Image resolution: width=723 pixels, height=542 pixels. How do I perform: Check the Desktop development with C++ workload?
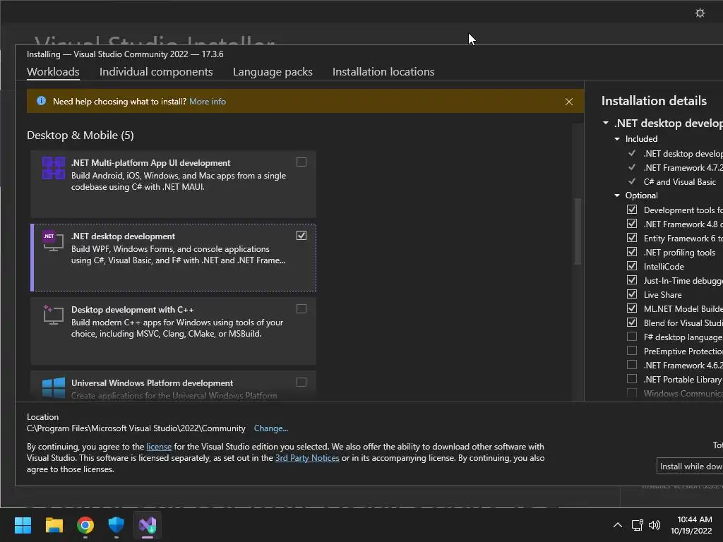coord(301,308)
